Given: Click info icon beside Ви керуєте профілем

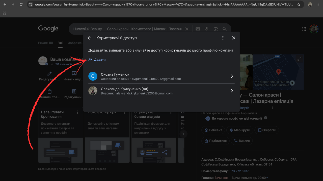Looking at the screenshot, I should [x=265, y=118].
